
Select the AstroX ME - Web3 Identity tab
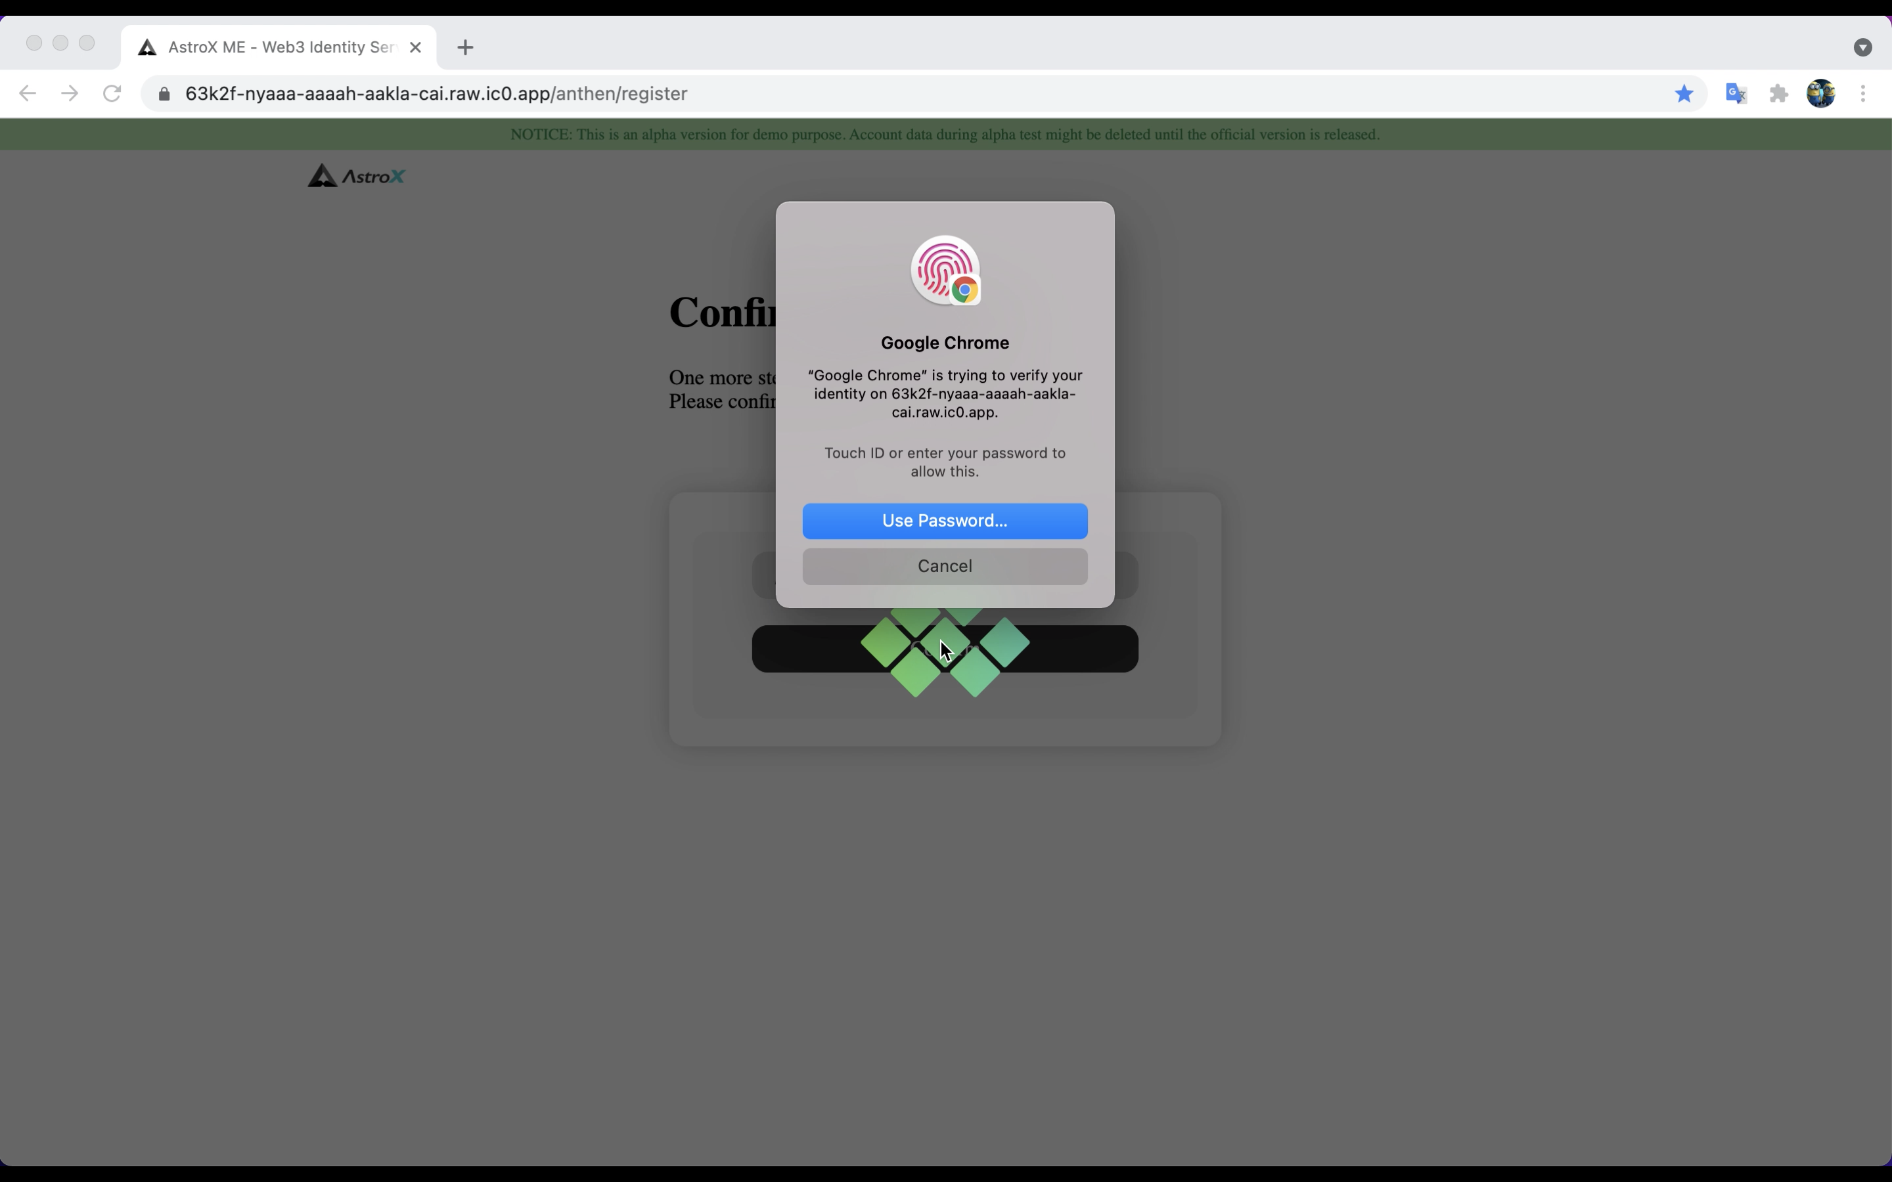[x=279, y=48]
